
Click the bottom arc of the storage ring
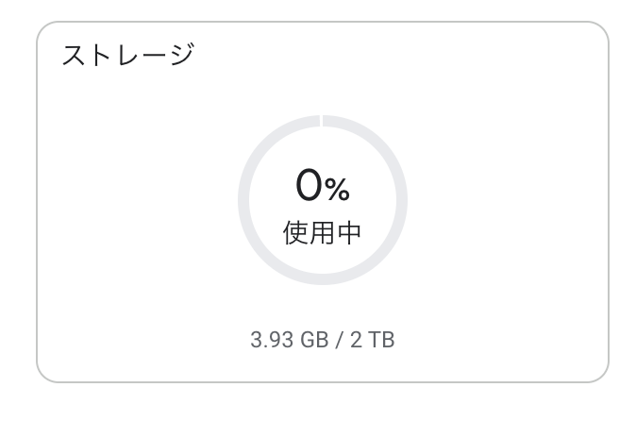323,280
